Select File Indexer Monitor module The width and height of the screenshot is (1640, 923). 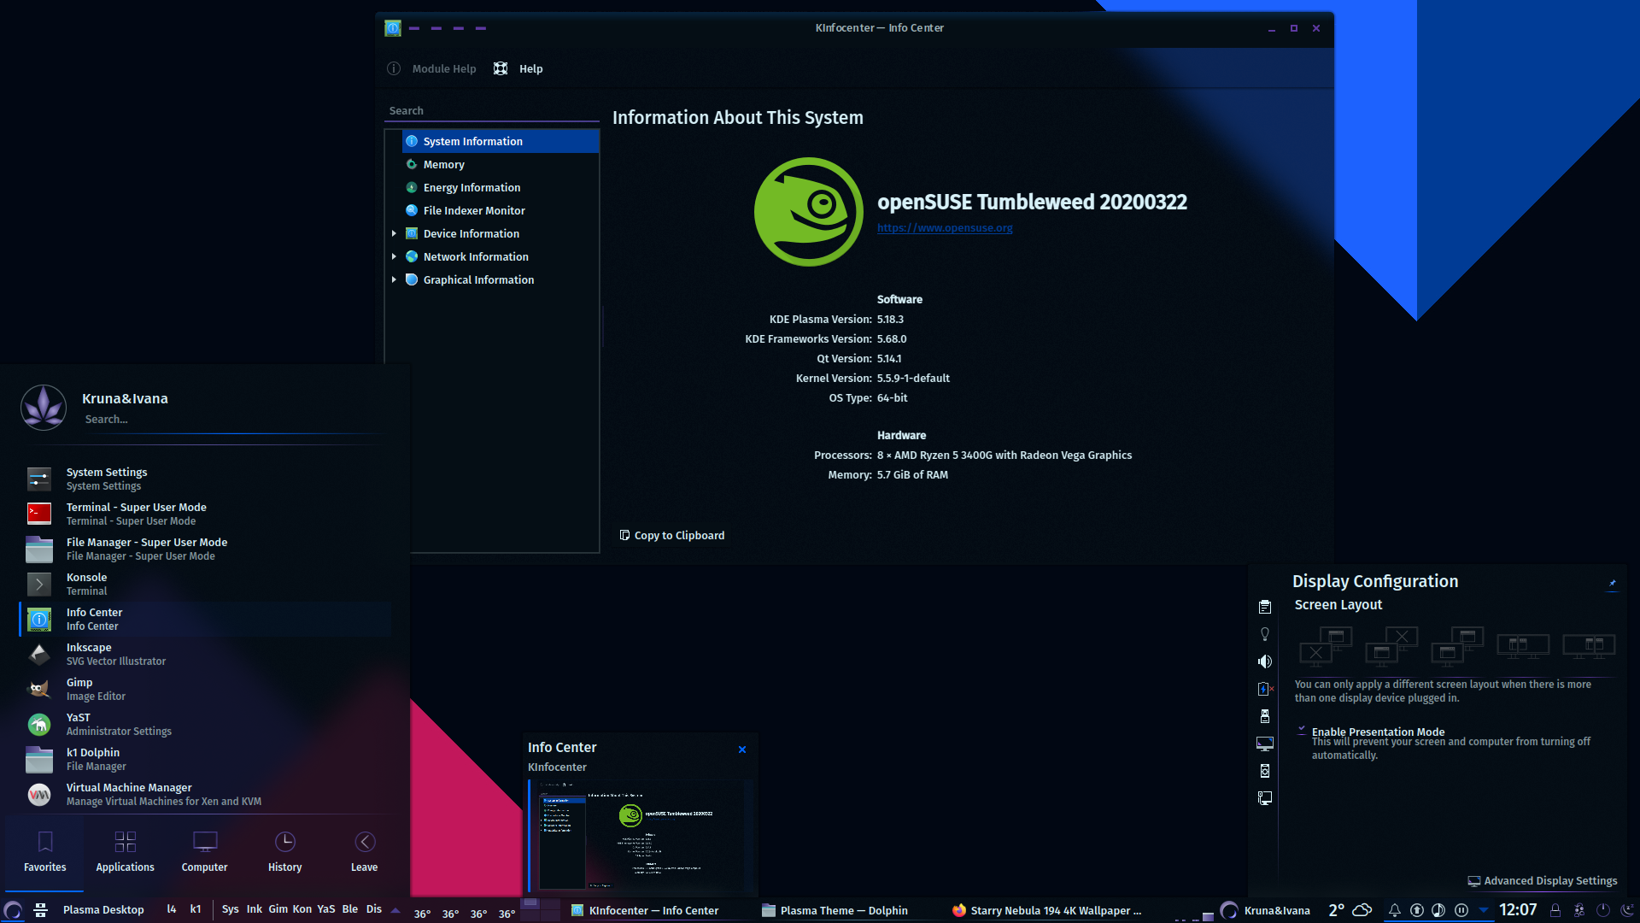(501, 210)
